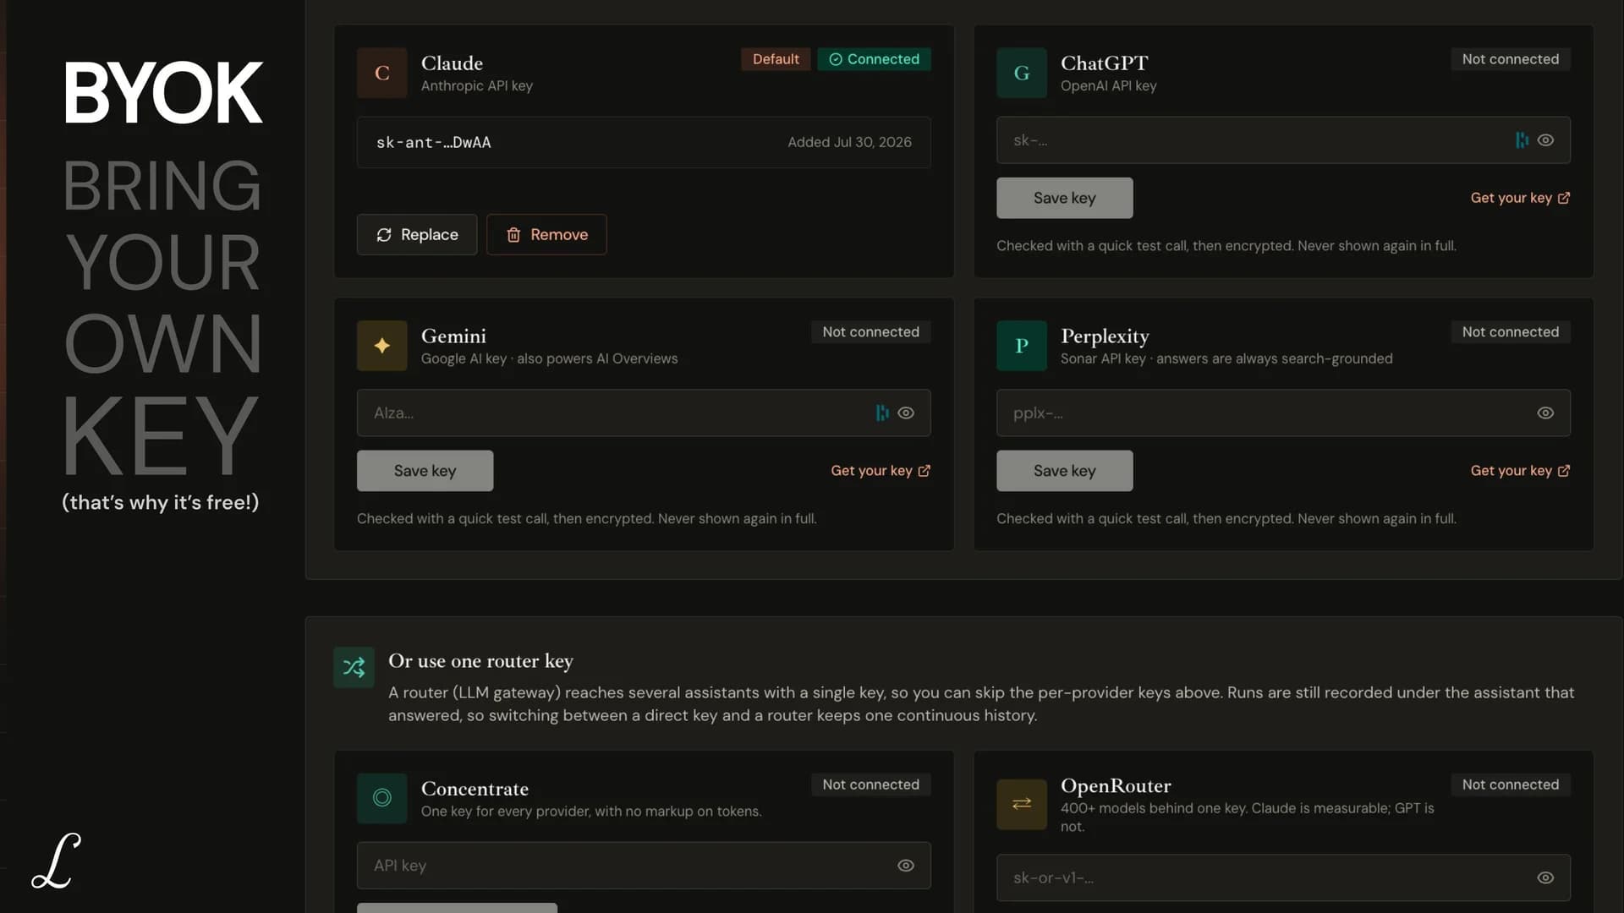Click the Default badge on Claude card
The image size is (1624, 913).
pos(776,59)
